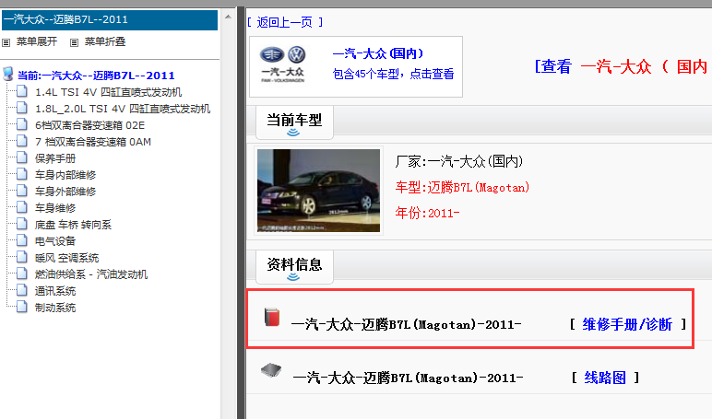Viewport: 712px width, 419px height.
Task: Open 制动系统 tree item
Action: (55, 308)
